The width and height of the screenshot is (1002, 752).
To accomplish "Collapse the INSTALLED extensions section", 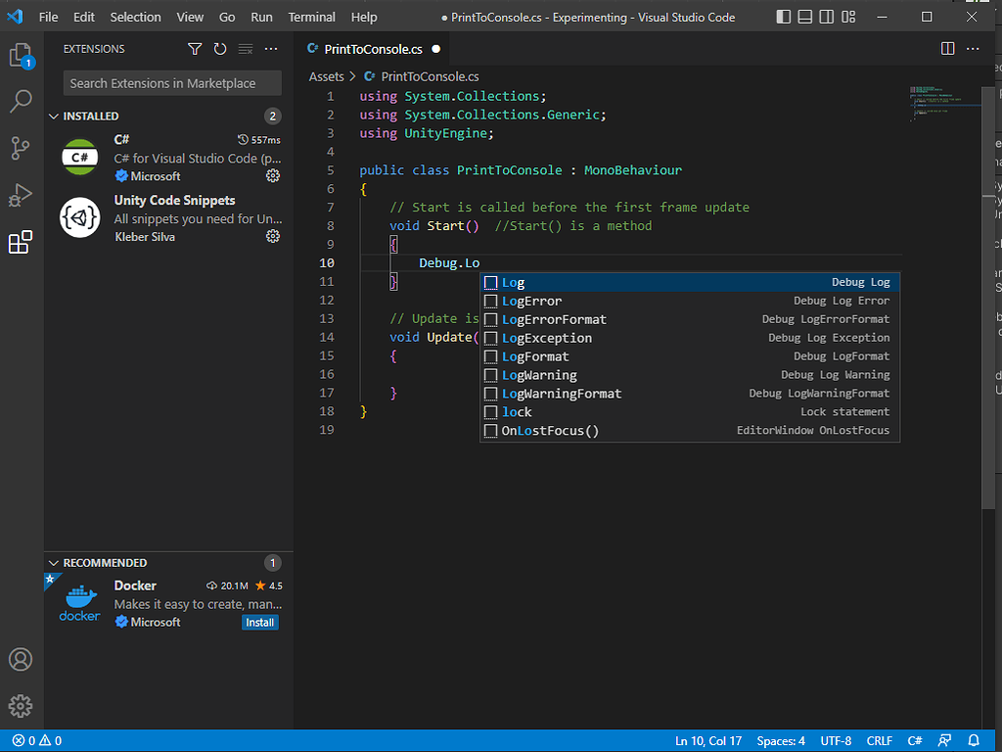I will click(x=54, y=117).
